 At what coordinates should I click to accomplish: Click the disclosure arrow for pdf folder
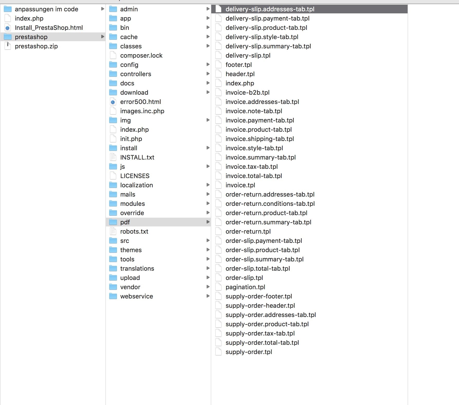coord(208,222)
